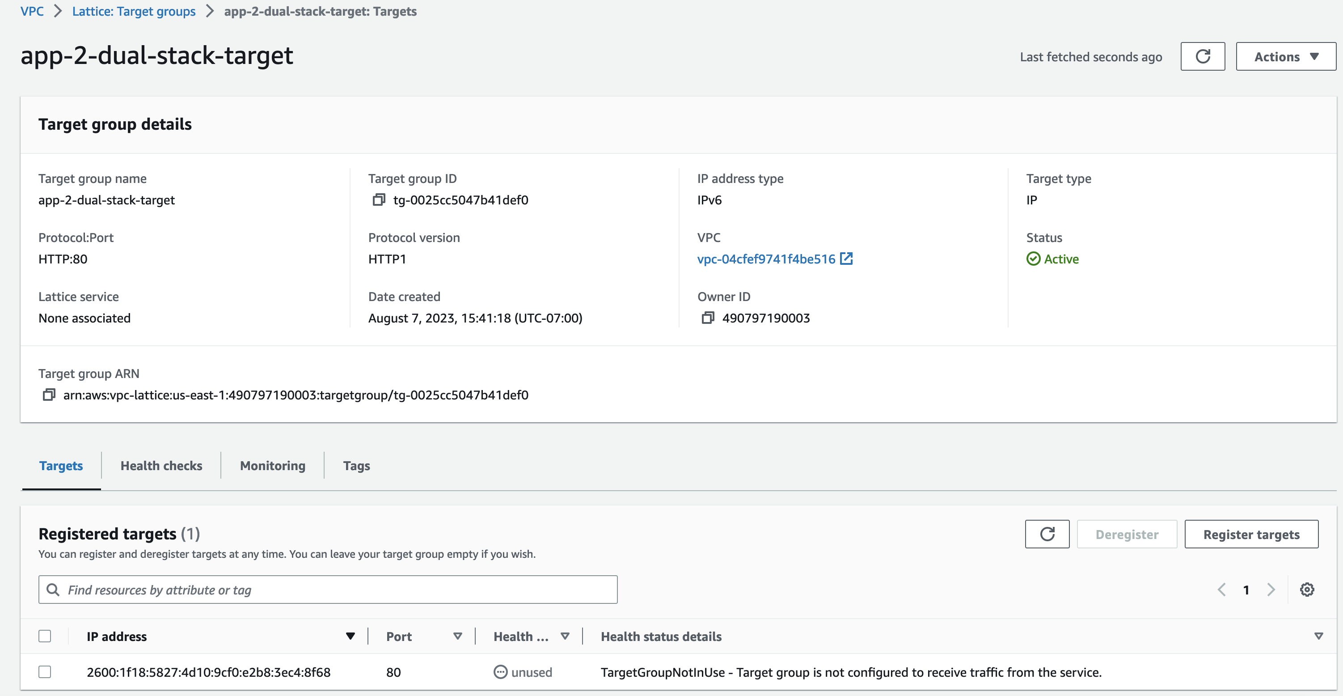Go to next page of targets
Viewport: 1343px width, 696px height.
point(1271,590)
